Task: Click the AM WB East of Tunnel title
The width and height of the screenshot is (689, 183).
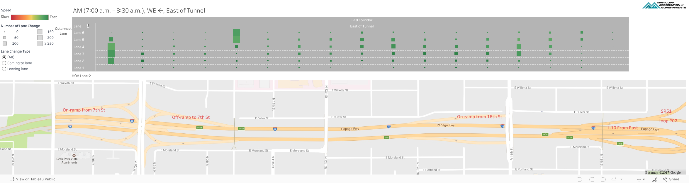Action: pos(139,11)
